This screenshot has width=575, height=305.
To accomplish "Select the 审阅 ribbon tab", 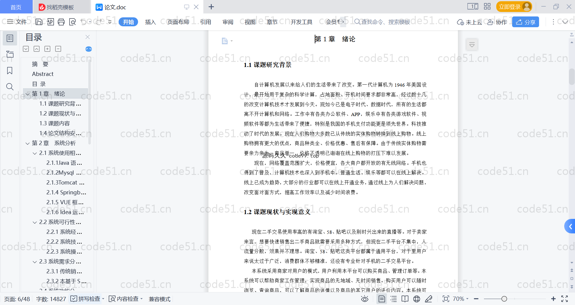I will click(228, 22).
